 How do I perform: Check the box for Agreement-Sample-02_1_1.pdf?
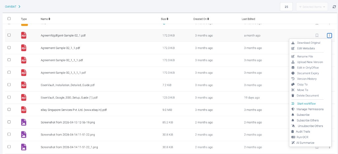[9, 47]
